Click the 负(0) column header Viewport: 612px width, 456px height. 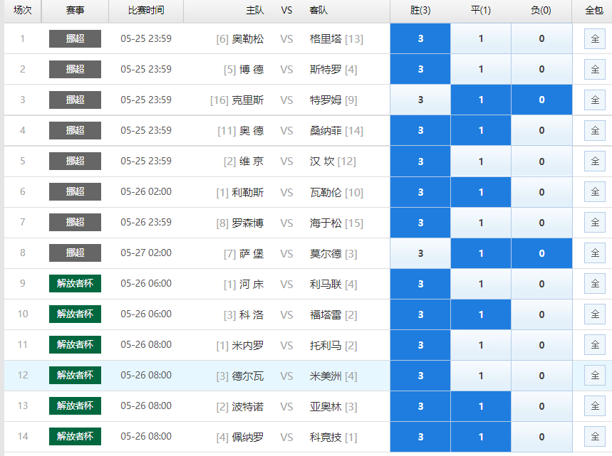pyautogui.click(x=541, y=11)
